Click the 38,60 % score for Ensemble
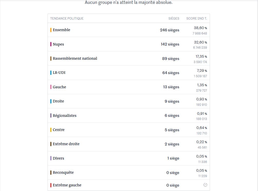 point(200,28)
